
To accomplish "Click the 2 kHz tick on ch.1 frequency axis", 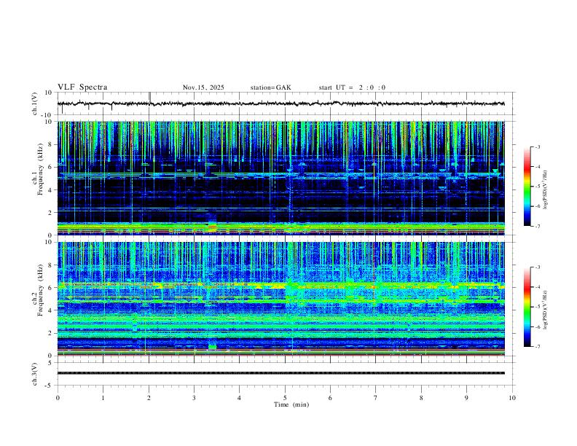I will point(51,213).
